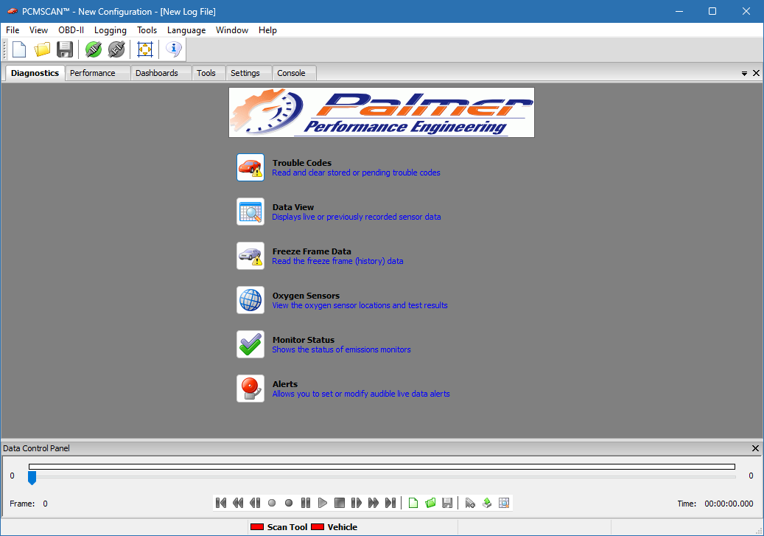764x536 pixels.
Task: Open a log file from the Data Control Panel
Action: (430, 502)
